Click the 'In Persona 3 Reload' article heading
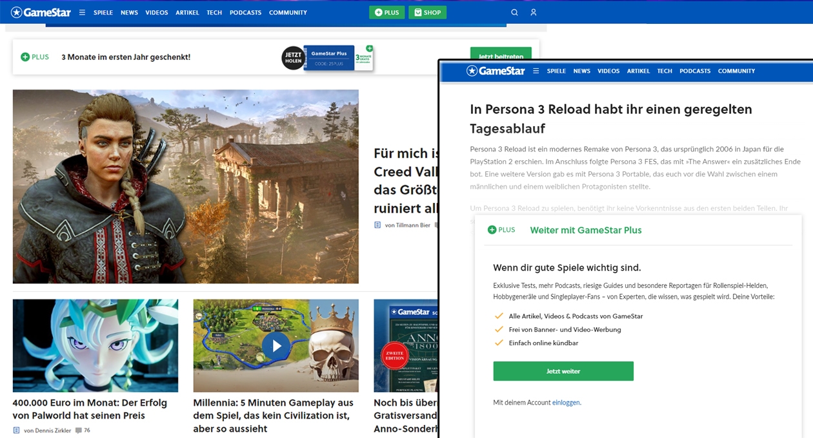 [611, 119]
